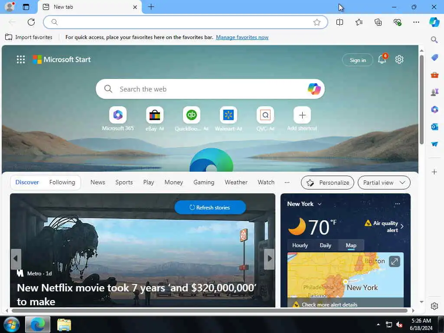Open sidebar Outlook icon
Screen dimensions: 444x333
[434, 127]
